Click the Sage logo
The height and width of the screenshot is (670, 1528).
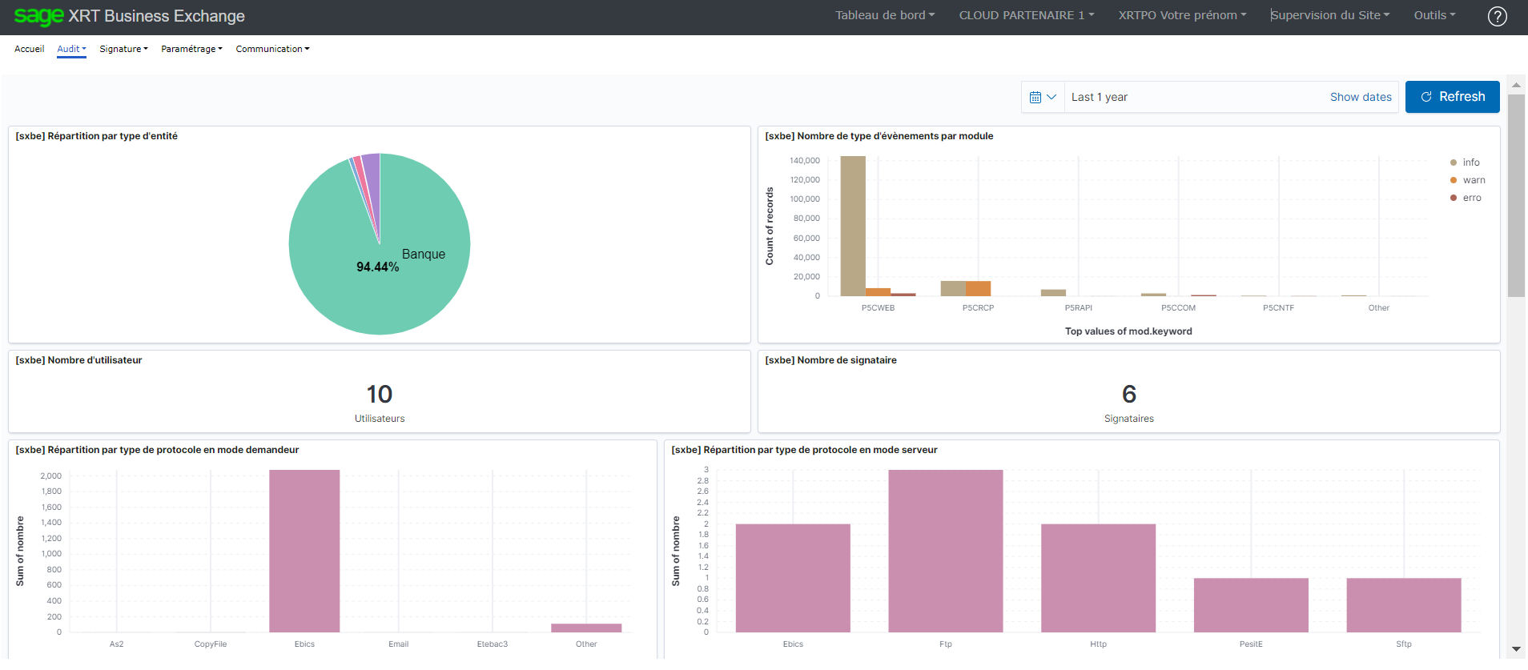pos(38,16)
